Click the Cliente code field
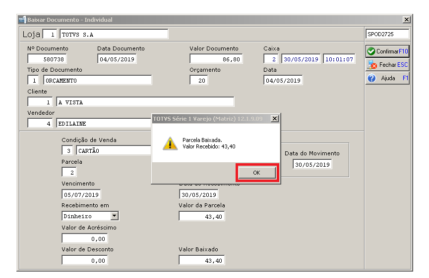This screenshot has height=278, width=429. 40,102
